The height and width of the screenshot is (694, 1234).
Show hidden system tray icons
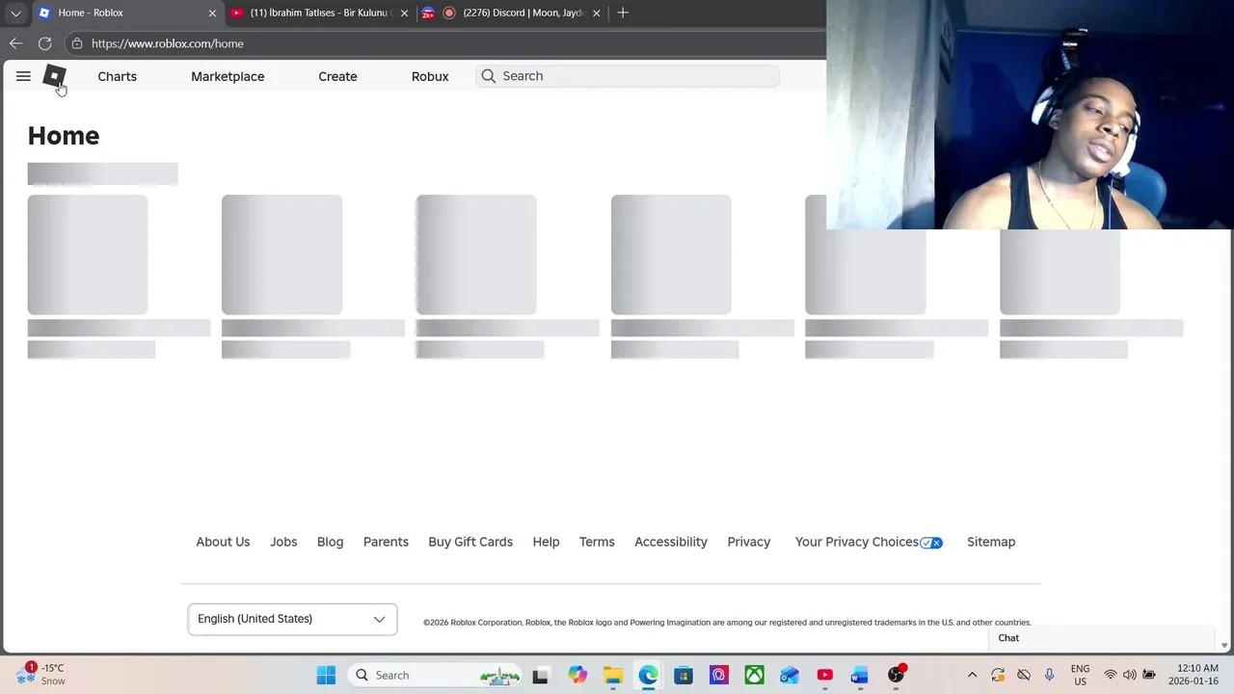coord(972,675)
